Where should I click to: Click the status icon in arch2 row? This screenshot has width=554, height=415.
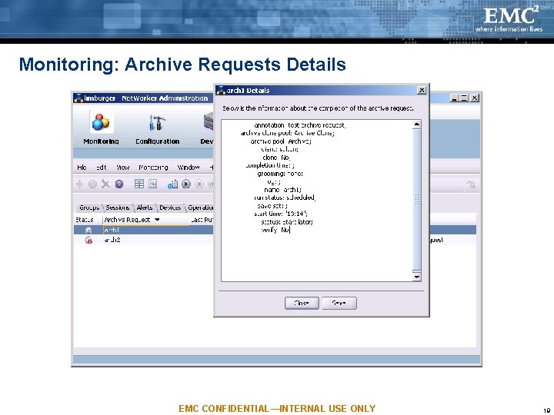pos(88,240)
